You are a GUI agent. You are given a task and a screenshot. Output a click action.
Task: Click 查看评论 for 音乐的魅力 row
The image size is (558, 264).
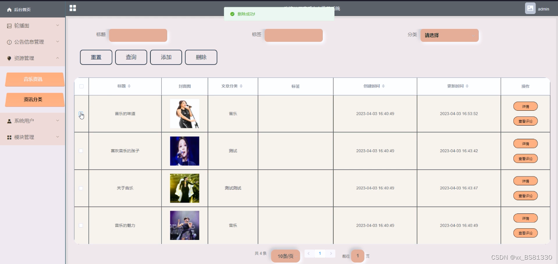tap(525, 233)
